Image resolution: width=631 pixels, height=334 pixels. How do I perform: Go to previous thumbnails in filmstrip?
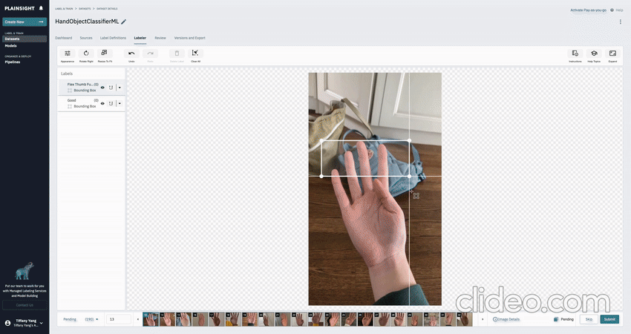[x=138, y=319]
